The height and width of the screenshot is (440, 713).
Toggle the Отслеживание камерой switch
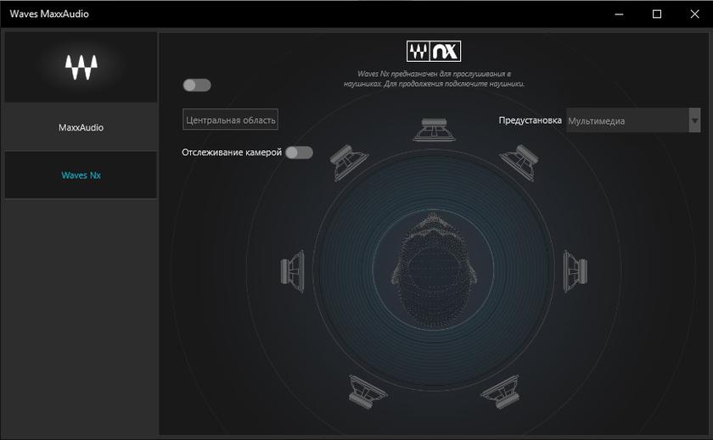pos(299,153)
